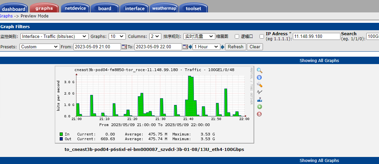Click the red up-arrow circle icon
This screenshot has height=164, width=379.
260,114
